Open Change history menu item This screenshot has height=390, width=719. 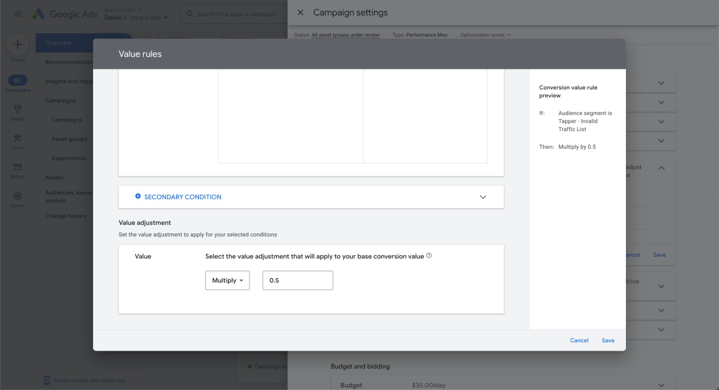click(x=66, y=216)
